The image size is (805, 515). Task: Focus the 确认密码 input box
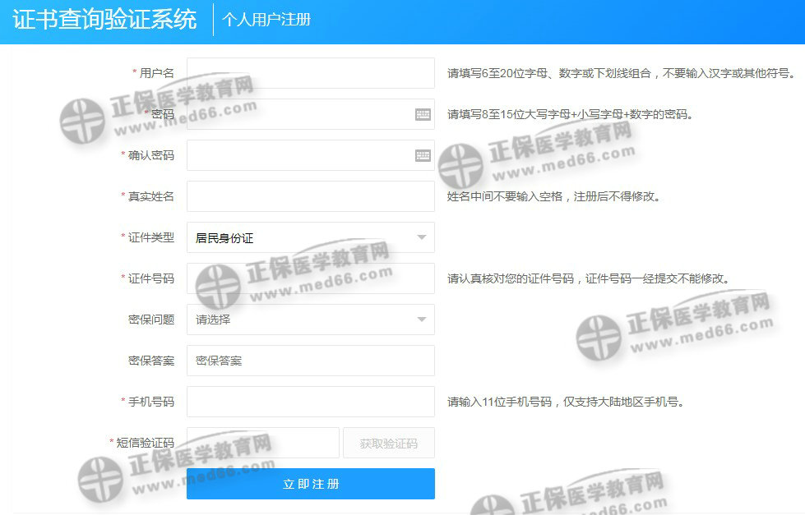point(296,155)
